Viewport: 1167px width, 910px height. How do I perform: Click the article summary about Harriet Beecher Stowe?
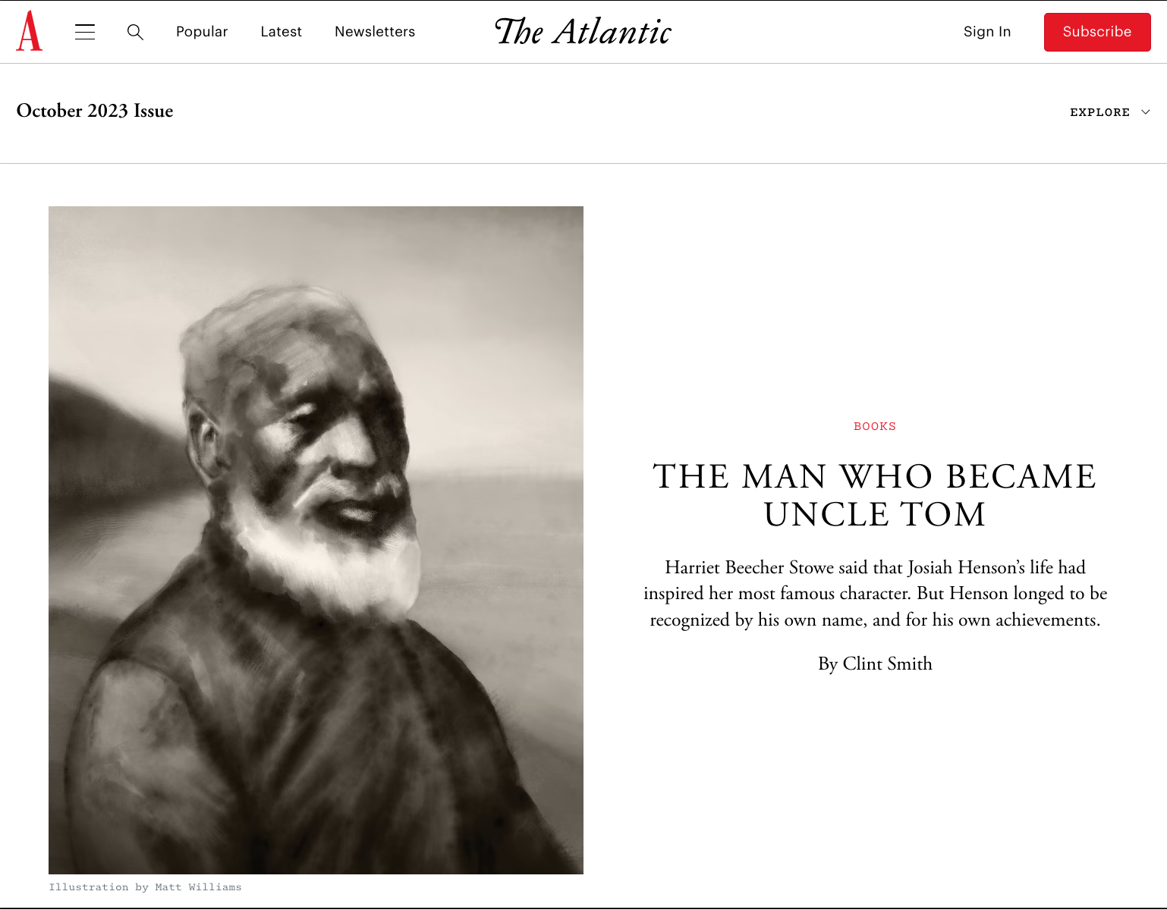click(x=875, y=594)
